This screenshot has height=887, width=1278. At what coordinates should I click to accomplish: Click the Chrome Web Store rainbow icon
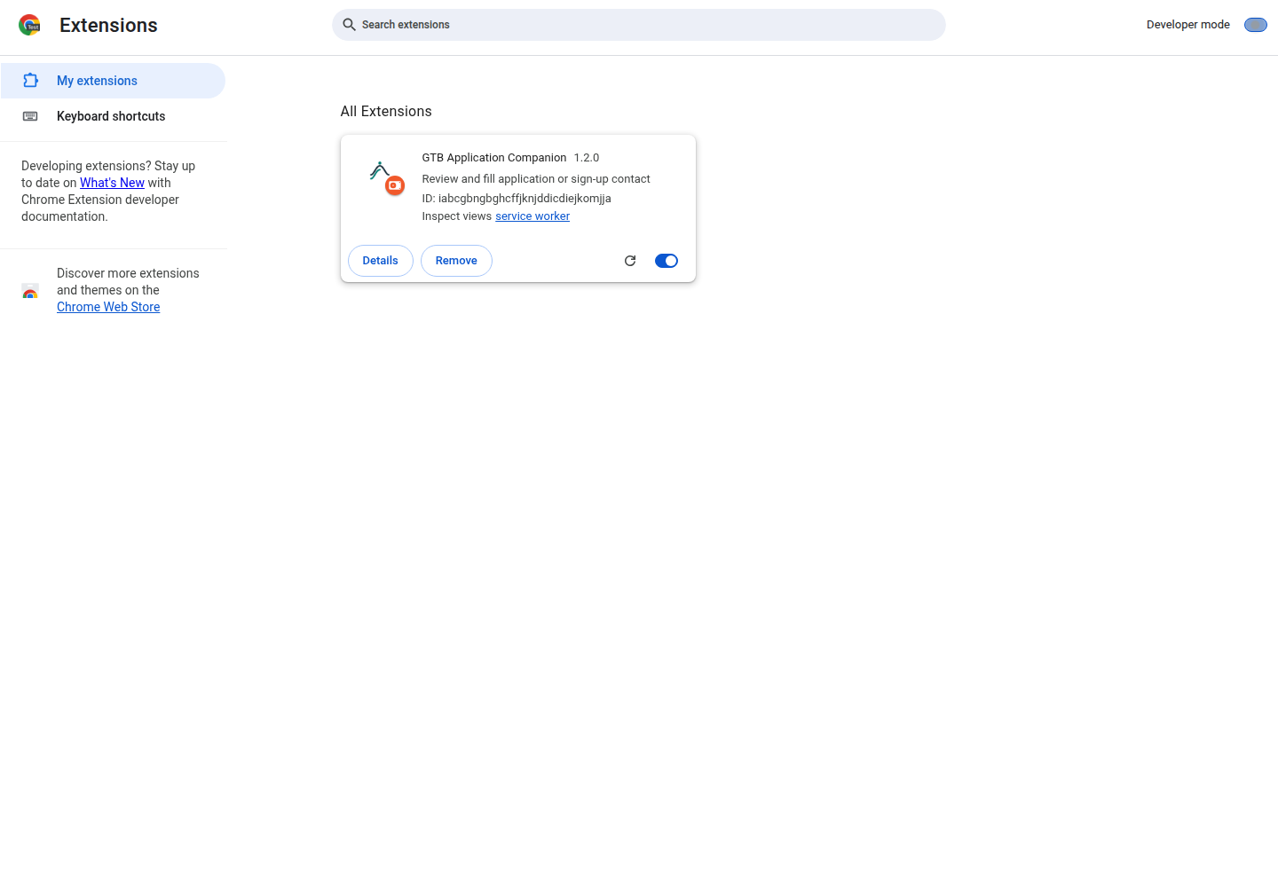[x=30, y=291]
